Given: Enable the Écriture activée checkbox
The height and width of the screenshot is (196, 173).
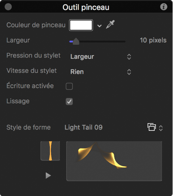Looking at the screenshot, I should pyautogui.click(x=69, y=87).
